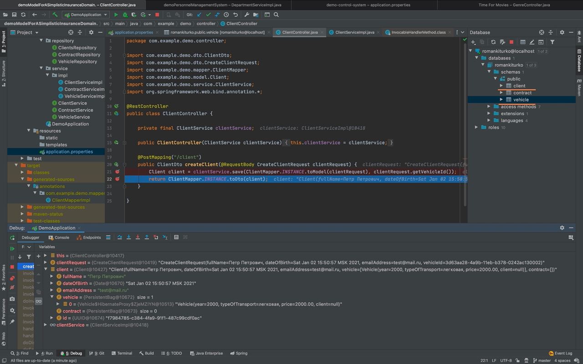583x364 pixels.
Task: Expand the classes folder under target
Action: pos(22,172)
